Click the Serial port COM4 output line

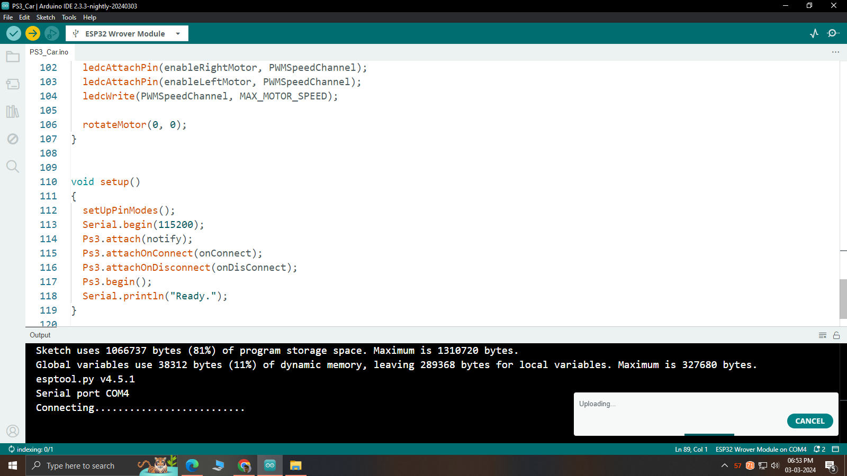coord(83,393)
